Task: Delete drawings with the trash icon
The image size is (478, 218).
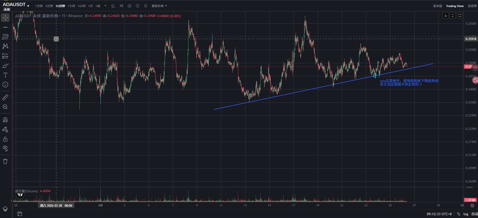Action: [5, 161]
